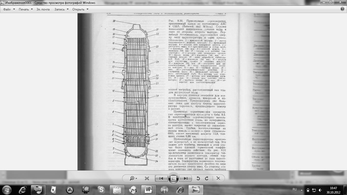
Task: Switch to the Microsoft Word window
Action: click(149, 190)
